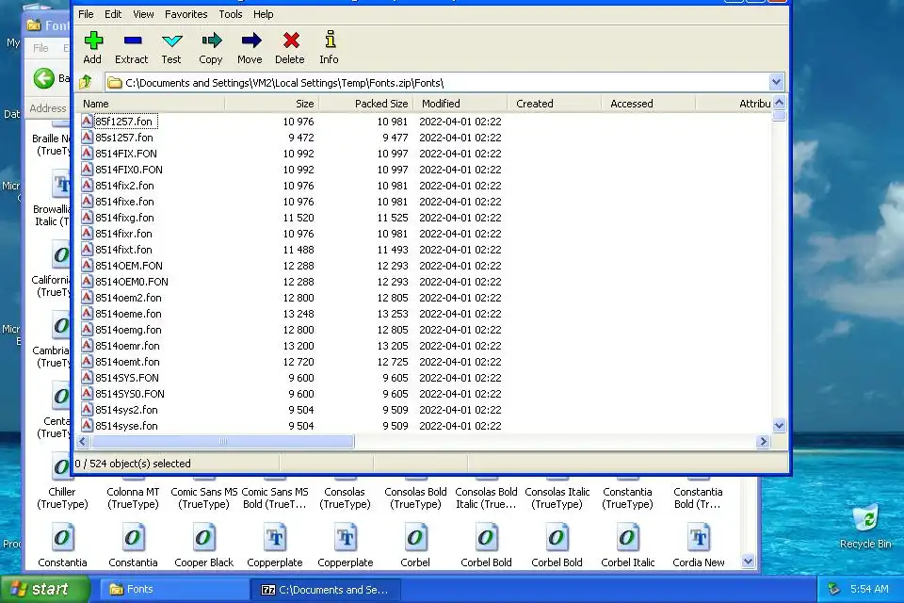The image size is (904, 603).
Task: Select file 8514oemt.fon
Action: click(x=127, y=362)
